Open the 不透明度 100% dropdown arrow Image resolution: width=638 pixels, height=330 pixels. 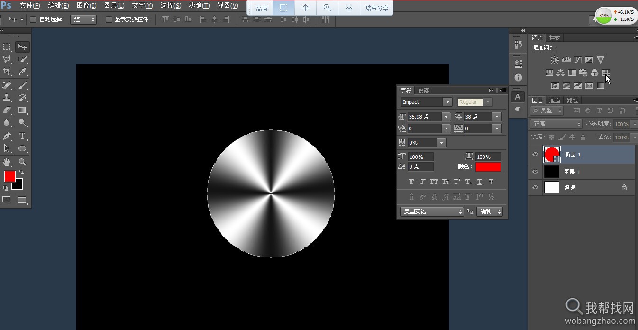pos(634,124)
